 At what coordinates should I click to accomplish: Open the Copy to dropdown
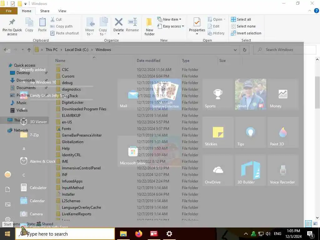click(x=103, y=27)
